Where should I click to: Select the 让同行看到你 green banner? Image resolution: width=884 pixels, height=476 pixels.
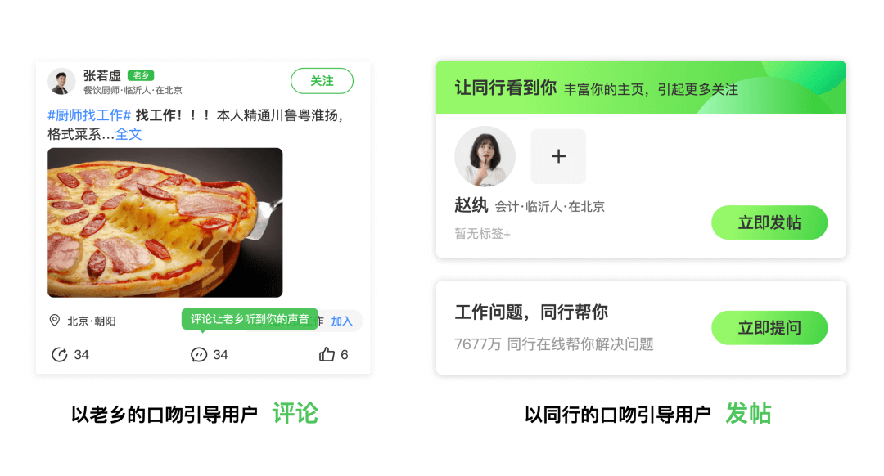pos(641,88)
